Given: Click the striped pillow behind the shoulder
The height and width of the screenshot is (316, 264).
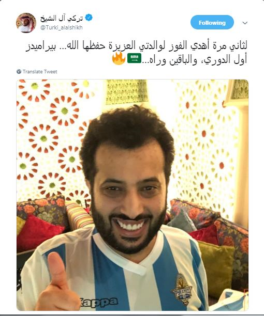Looking at the screenshot, I should pos(79,215).
